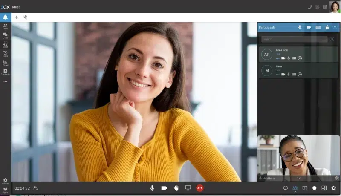Toggle the meeting lock in Participants header
Image resolution: width=341 pixels, height=196 pixels.
pos(327,27)
